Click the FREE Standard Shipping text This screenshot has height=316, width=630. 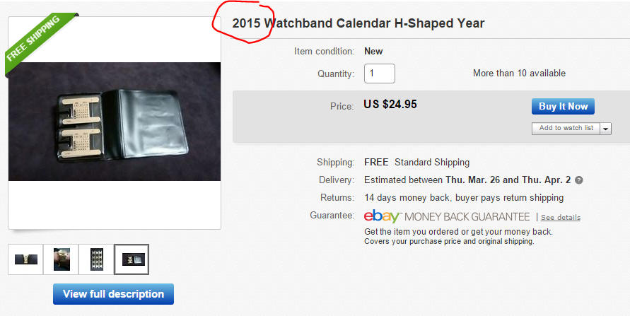416,163
